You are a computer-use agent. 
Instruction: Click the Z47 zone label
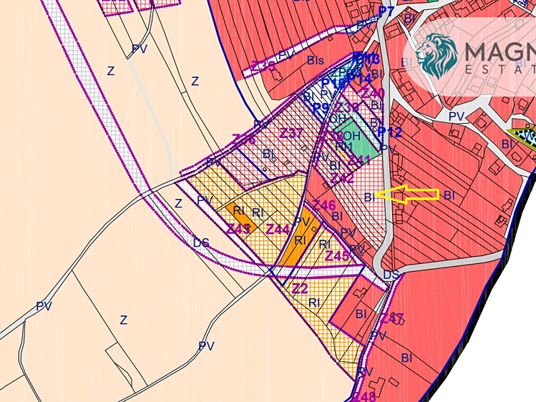[x=392, y=318]
